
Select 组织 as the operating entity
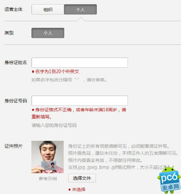(x=48, y=9)
